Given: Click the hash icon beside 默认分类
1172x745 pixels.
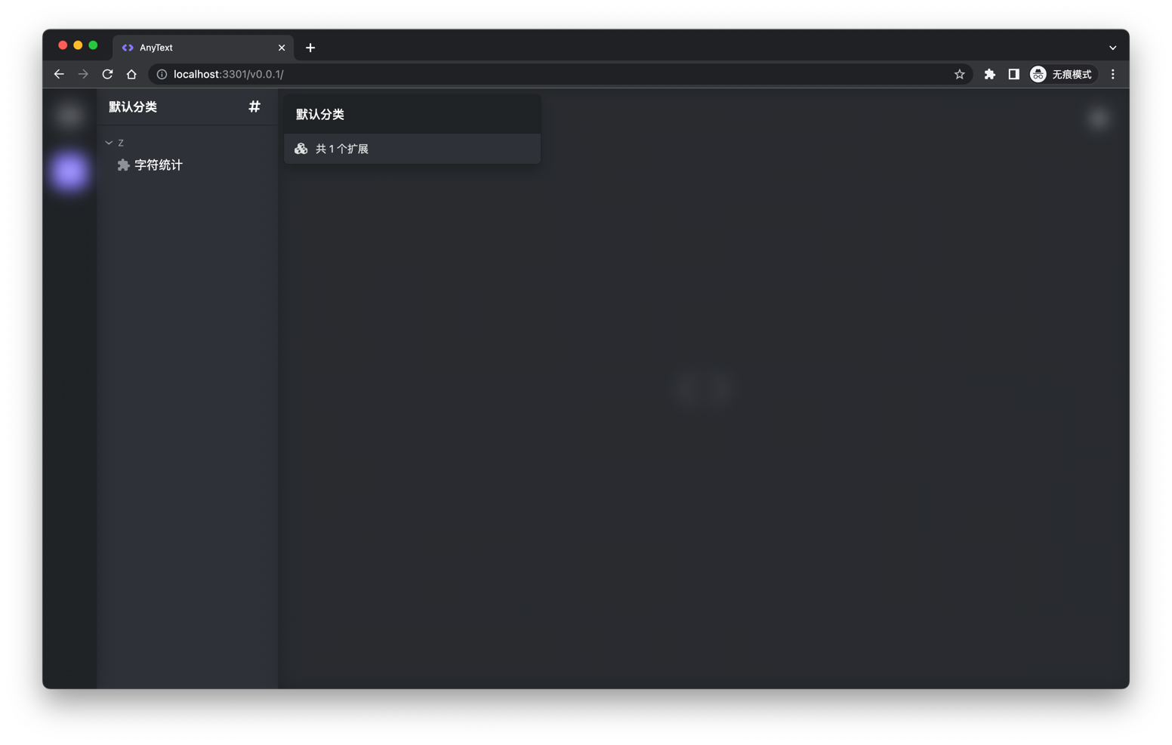Looking at the screenshot, I should (x=254, y=106).
